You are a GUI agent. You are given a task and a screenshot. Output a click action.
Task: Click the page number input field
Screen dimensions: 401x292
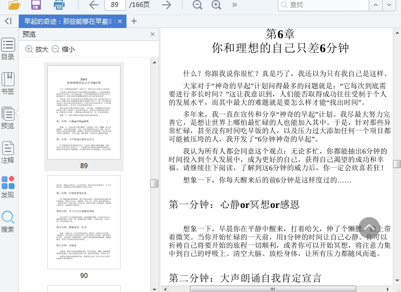point(114,5)
